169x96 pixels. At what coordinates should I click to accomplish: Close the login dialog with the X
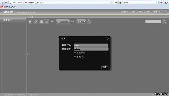click(x=108, y=39)
